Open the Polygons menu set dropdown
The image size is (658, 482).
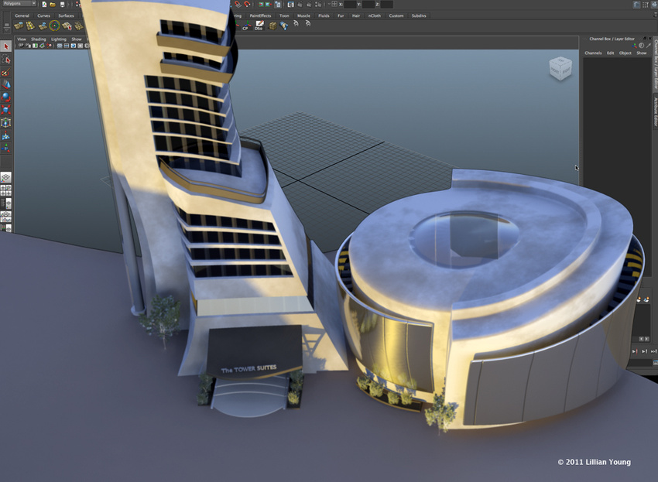19,3
